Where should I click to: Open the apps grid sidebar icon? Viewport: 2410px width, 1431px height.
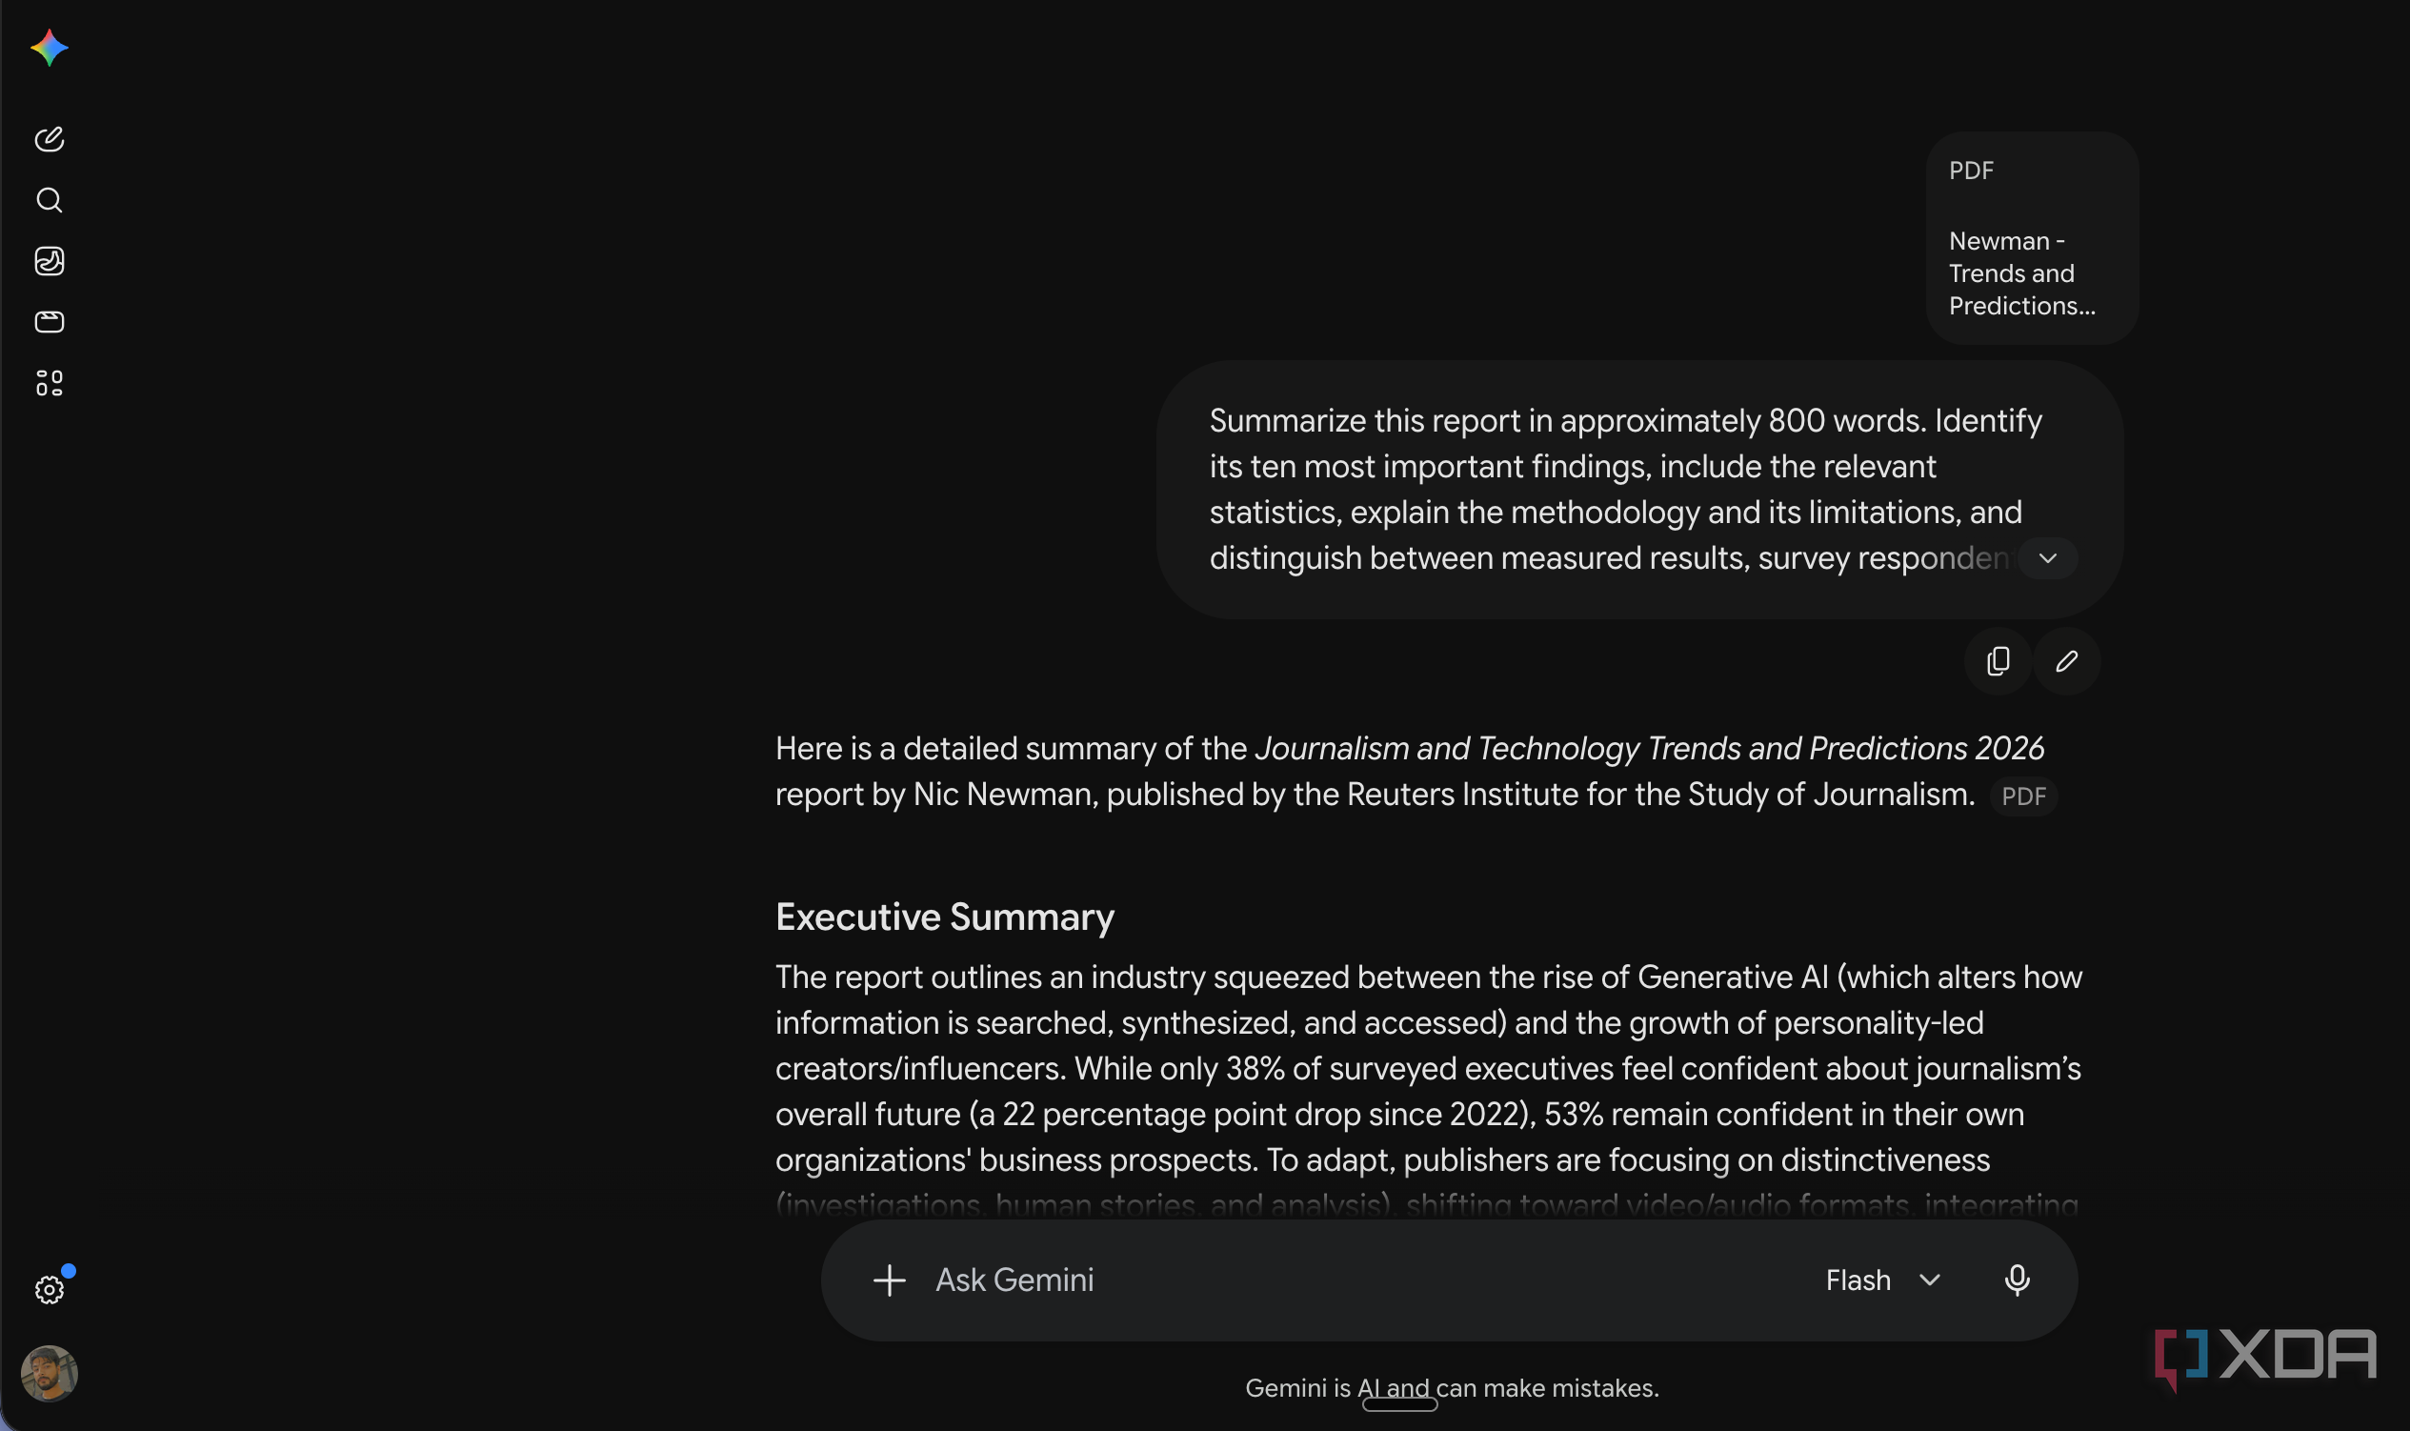point(50,383)
